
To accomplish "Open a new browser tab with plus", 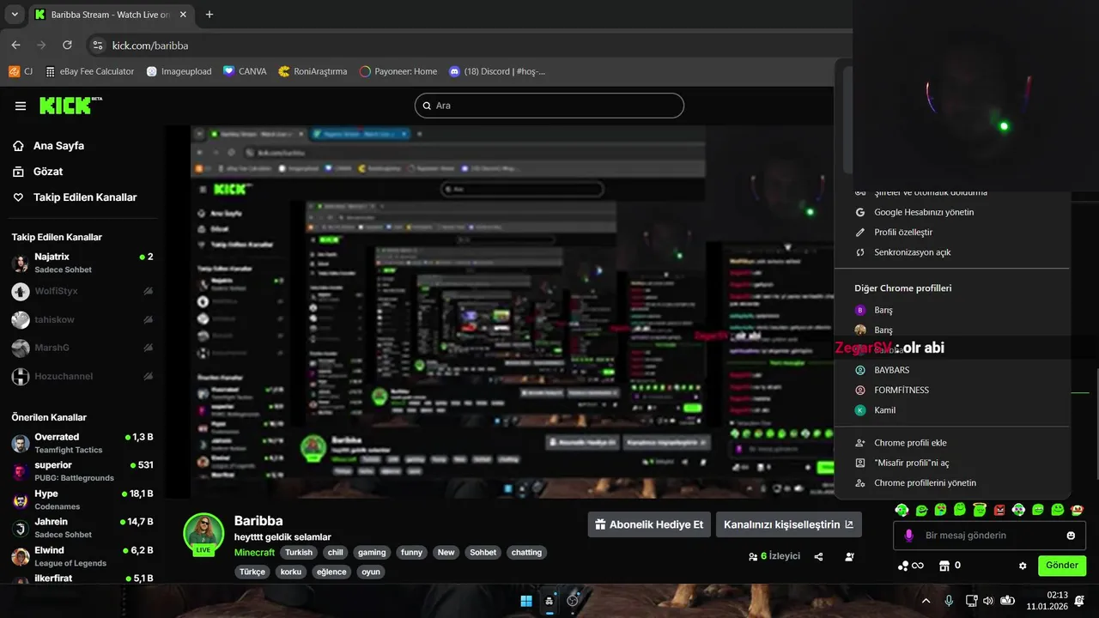I will point(209,15).
